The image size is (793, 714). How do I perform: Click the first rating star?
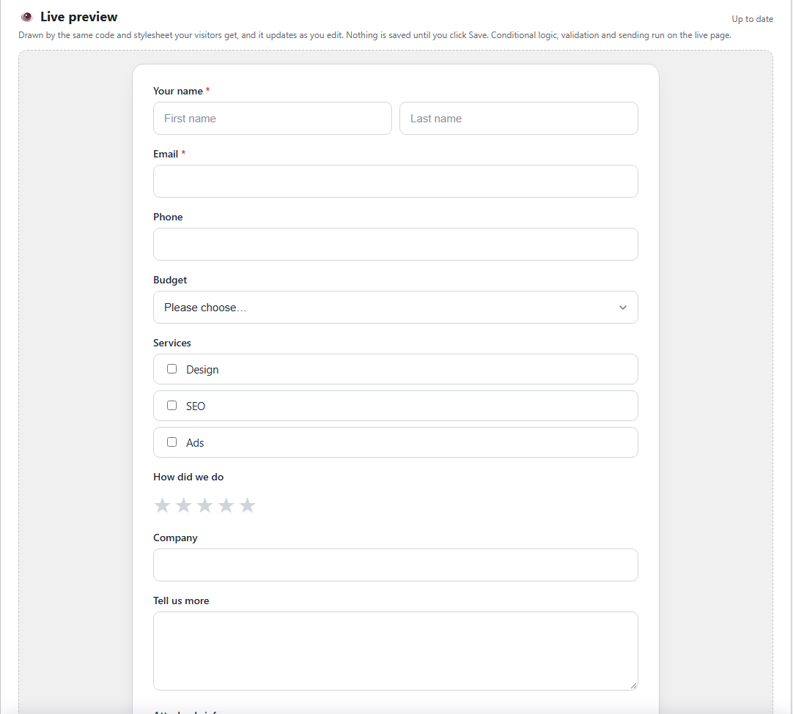[162, 505]
